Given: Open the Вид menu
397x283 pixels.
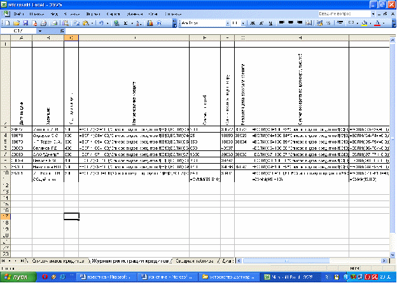Looking at the screenshot, I should click(54, 14).
